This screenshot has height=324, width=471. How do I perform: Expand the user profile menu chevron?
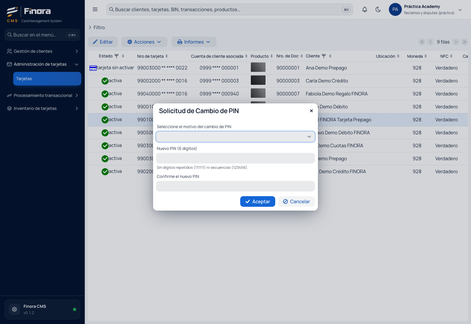coord(460,10)
